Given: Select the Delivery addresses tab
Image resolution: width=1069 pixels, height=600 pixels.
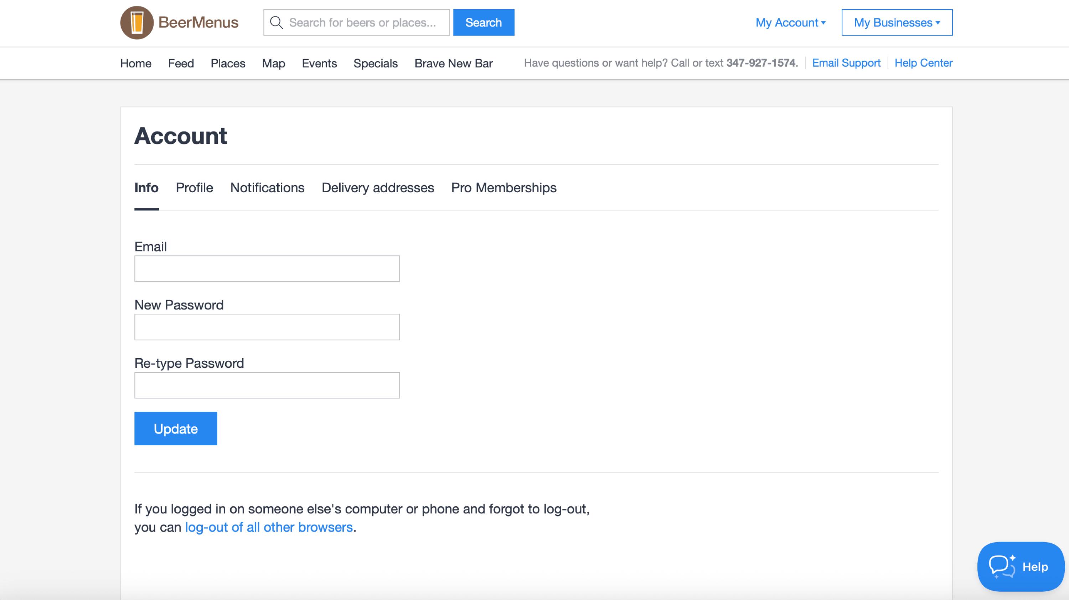Looking at the screenshot, I should pos(378,188).
